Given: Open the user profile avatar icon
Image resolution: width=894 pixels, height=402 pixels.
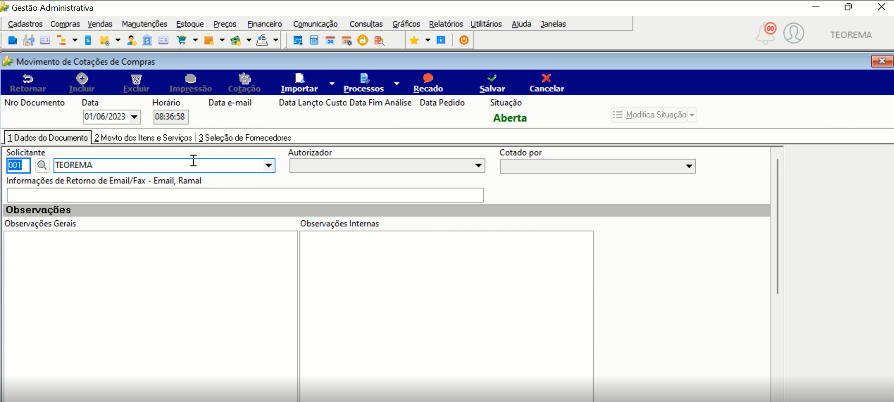Looking at the screenshot, I should pos(794,33).
